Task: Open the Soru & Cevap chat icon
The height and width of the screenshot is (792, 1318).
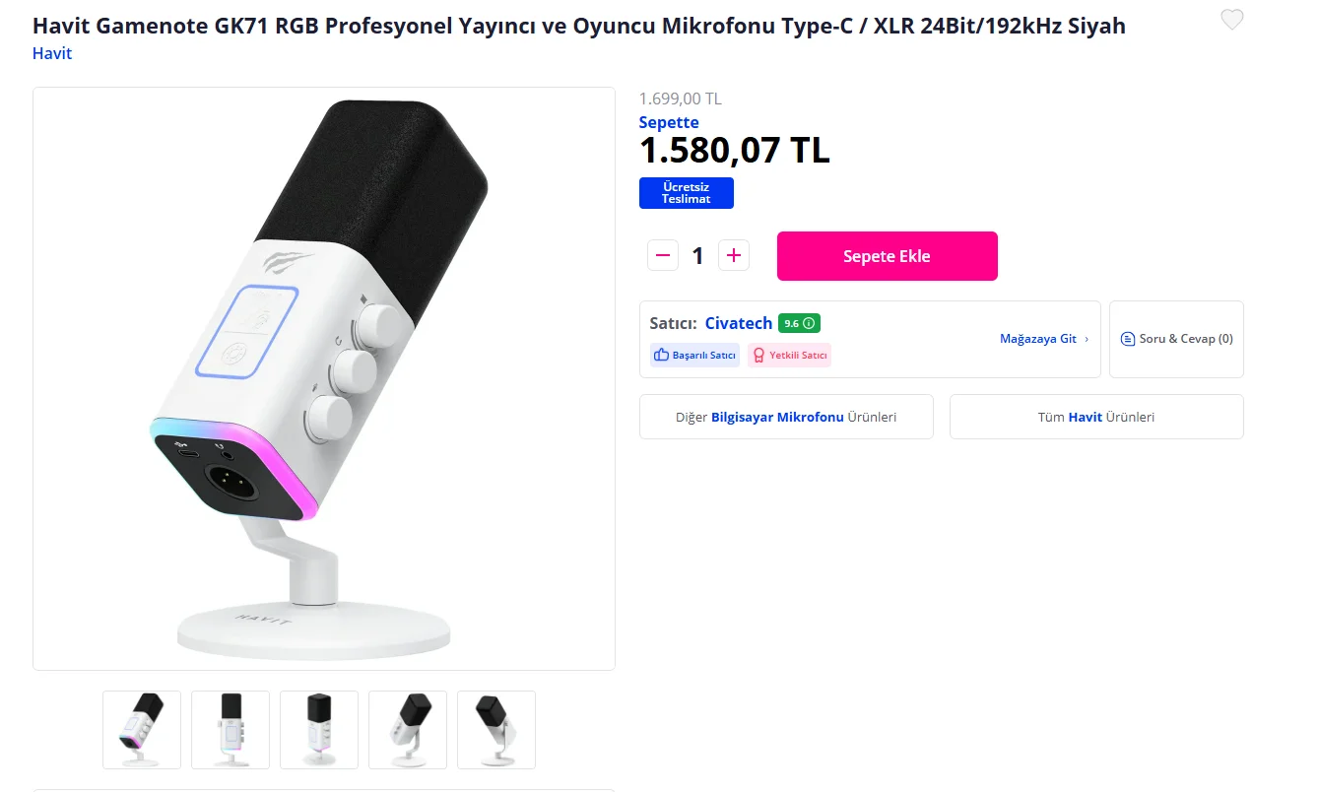Action: click(x=1128, y=339)
